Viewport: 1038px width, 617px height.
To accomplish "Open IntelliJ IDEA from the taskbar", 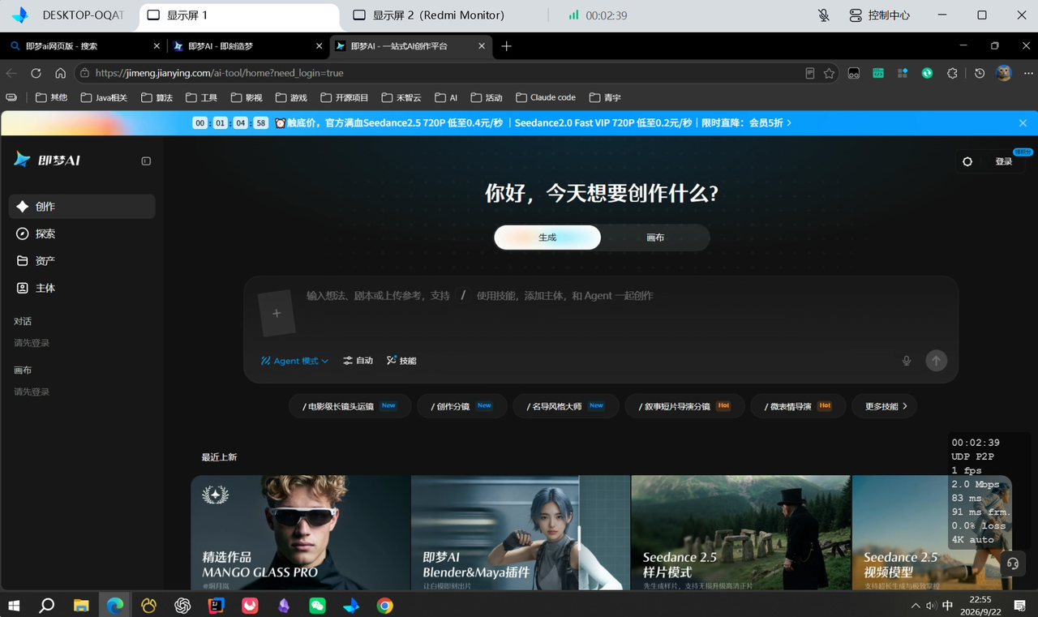I will [216, 605].
